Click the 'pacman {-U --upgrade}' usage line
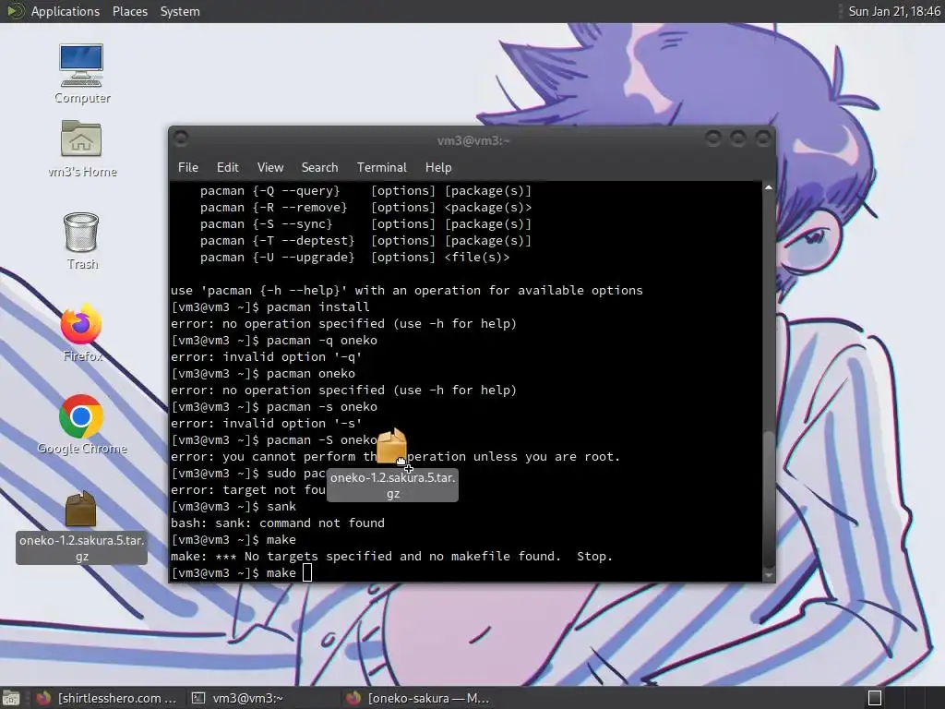The image size is (945, 709). click(355, 257)
